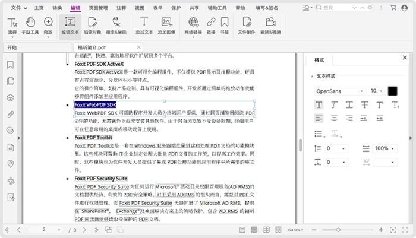
Task: Switch to the 转换 ribbon tab
Action: click(57, 8)
